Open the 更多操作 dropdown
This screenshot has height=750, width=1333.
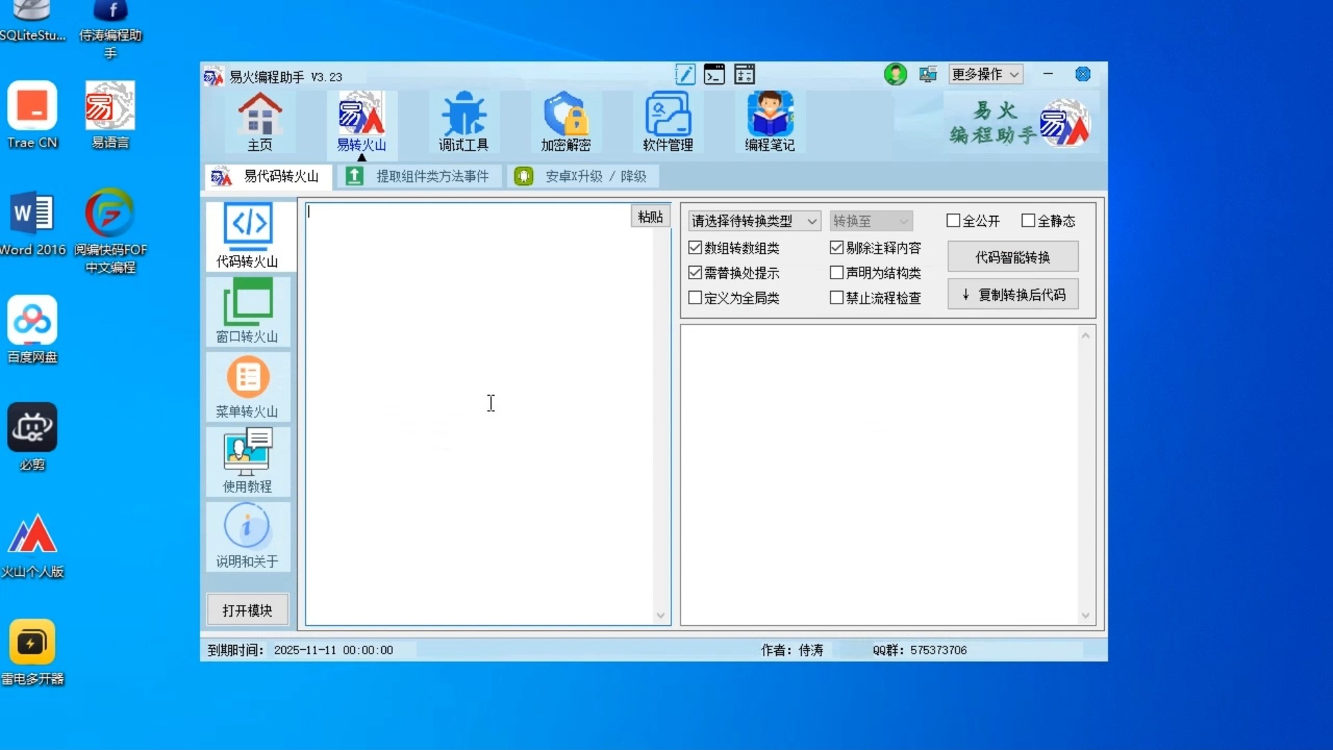(x=985, y=74)
